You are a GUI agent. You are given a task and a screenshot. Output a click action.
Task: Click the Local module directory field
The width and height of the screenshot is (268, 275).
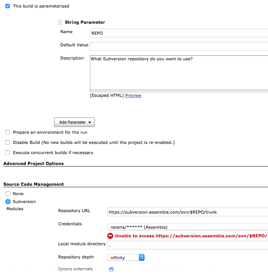click(187, 245)
